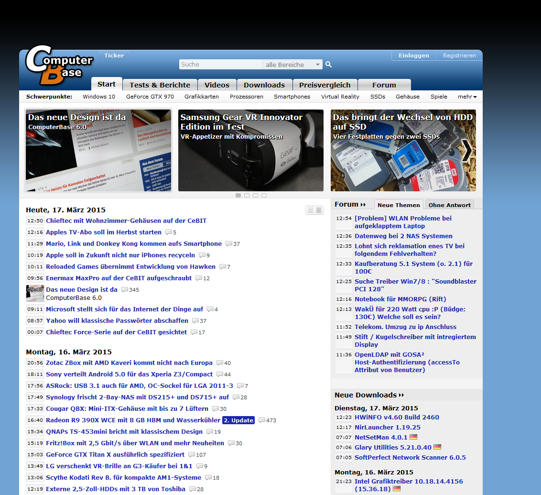Screen dimensions: 541x495
Task: Open the HWiNFO v4.60 Build 2460 download
Action: pos(397,417)
